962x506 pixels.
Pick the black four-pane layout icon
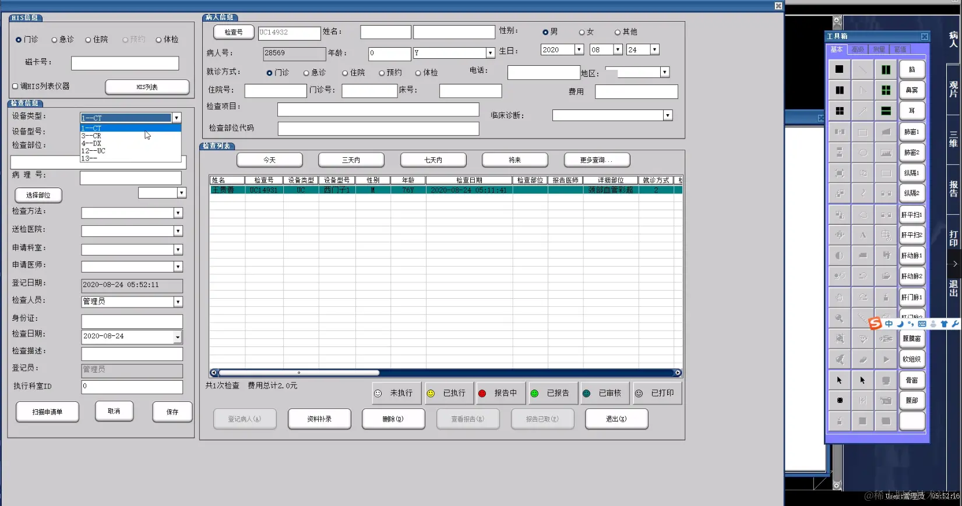pyautogui.click(x=839, y=111)
